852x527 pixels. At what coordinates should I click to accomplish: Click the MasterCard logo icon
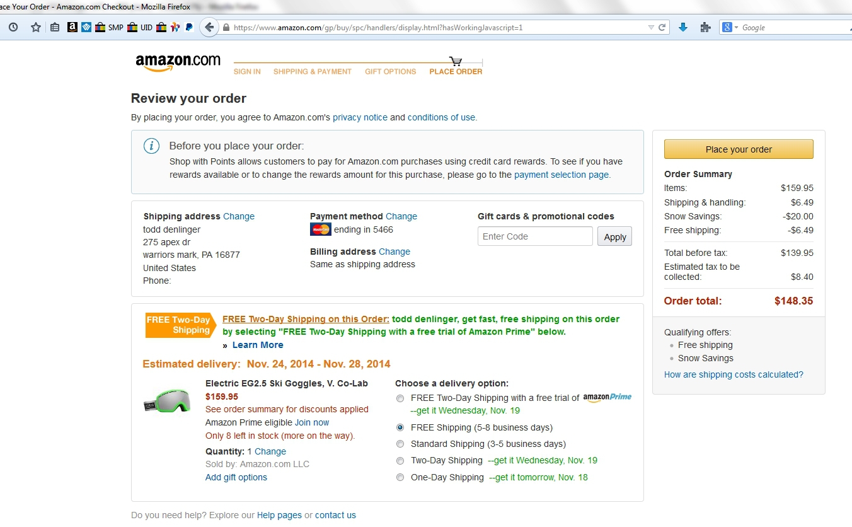[x=321, y=229]
